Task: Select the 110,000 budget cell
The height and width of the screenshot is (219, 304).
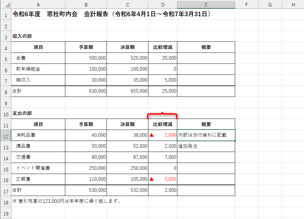Action: pos(86,179)
